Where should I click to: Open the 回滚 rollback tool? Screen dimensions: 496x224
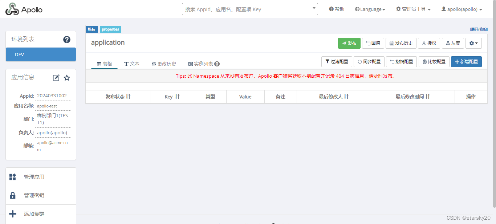(x=373, y=43)
